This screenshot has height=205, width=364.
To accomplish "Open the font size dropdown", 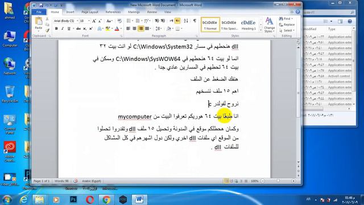I will [89, 21].
